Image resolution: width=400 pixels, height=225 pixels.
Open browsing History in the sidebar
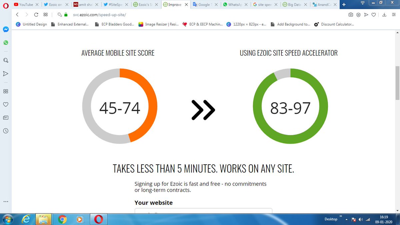coord(6,131)
